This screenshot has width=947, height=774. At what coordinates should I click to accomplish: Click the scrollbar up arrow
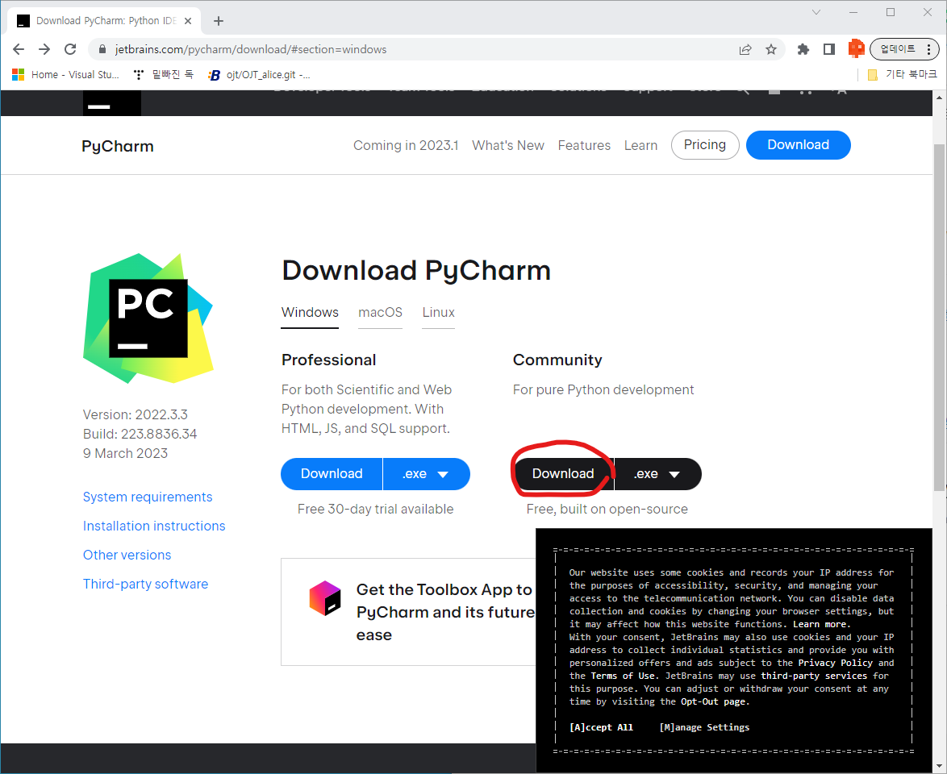939,98
